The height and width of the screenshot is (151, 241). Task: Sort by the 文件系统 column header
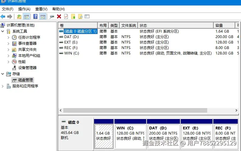click(128, 26)
